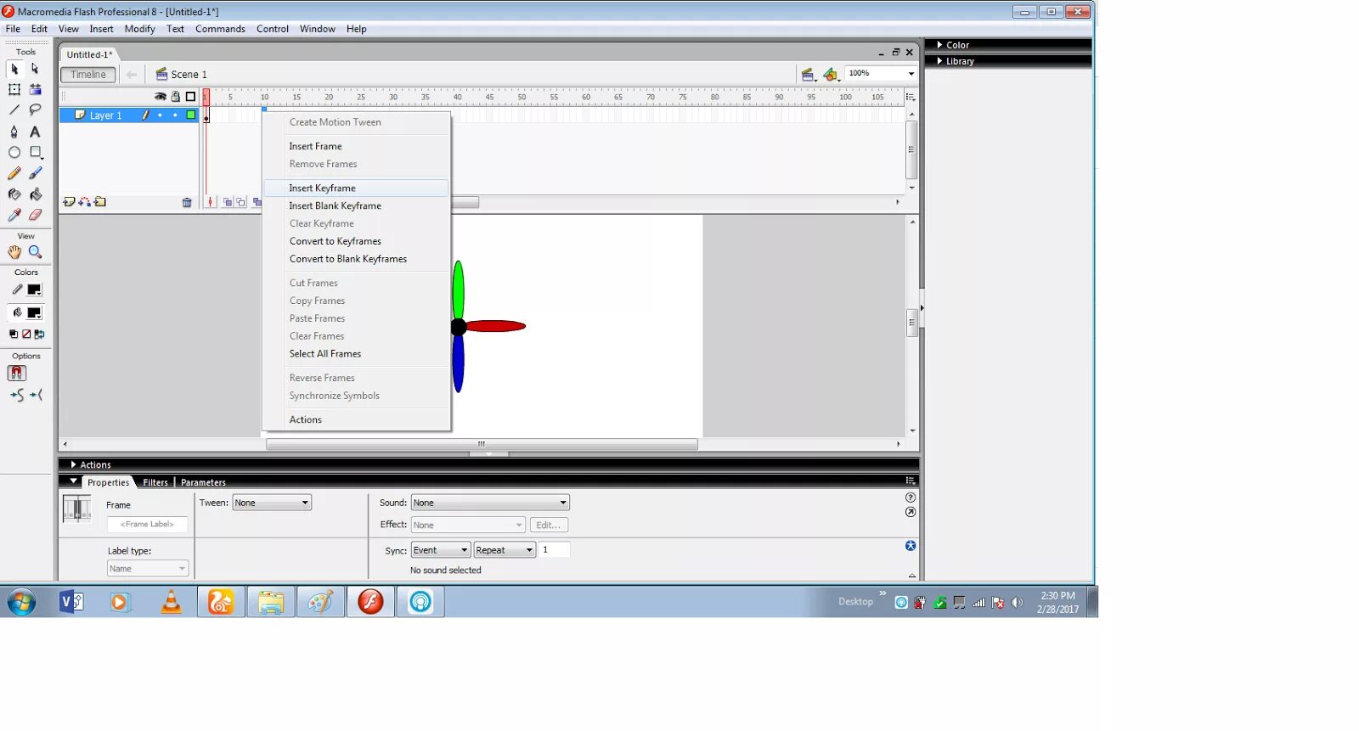
Task: Toggle Layer 1 visibility dot
Action: pos(160,115)
